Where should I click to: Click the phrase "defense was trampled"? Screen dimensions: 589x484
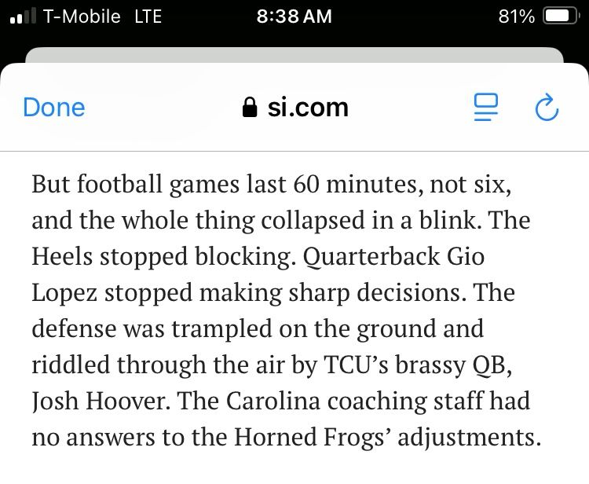pos(152,329)
